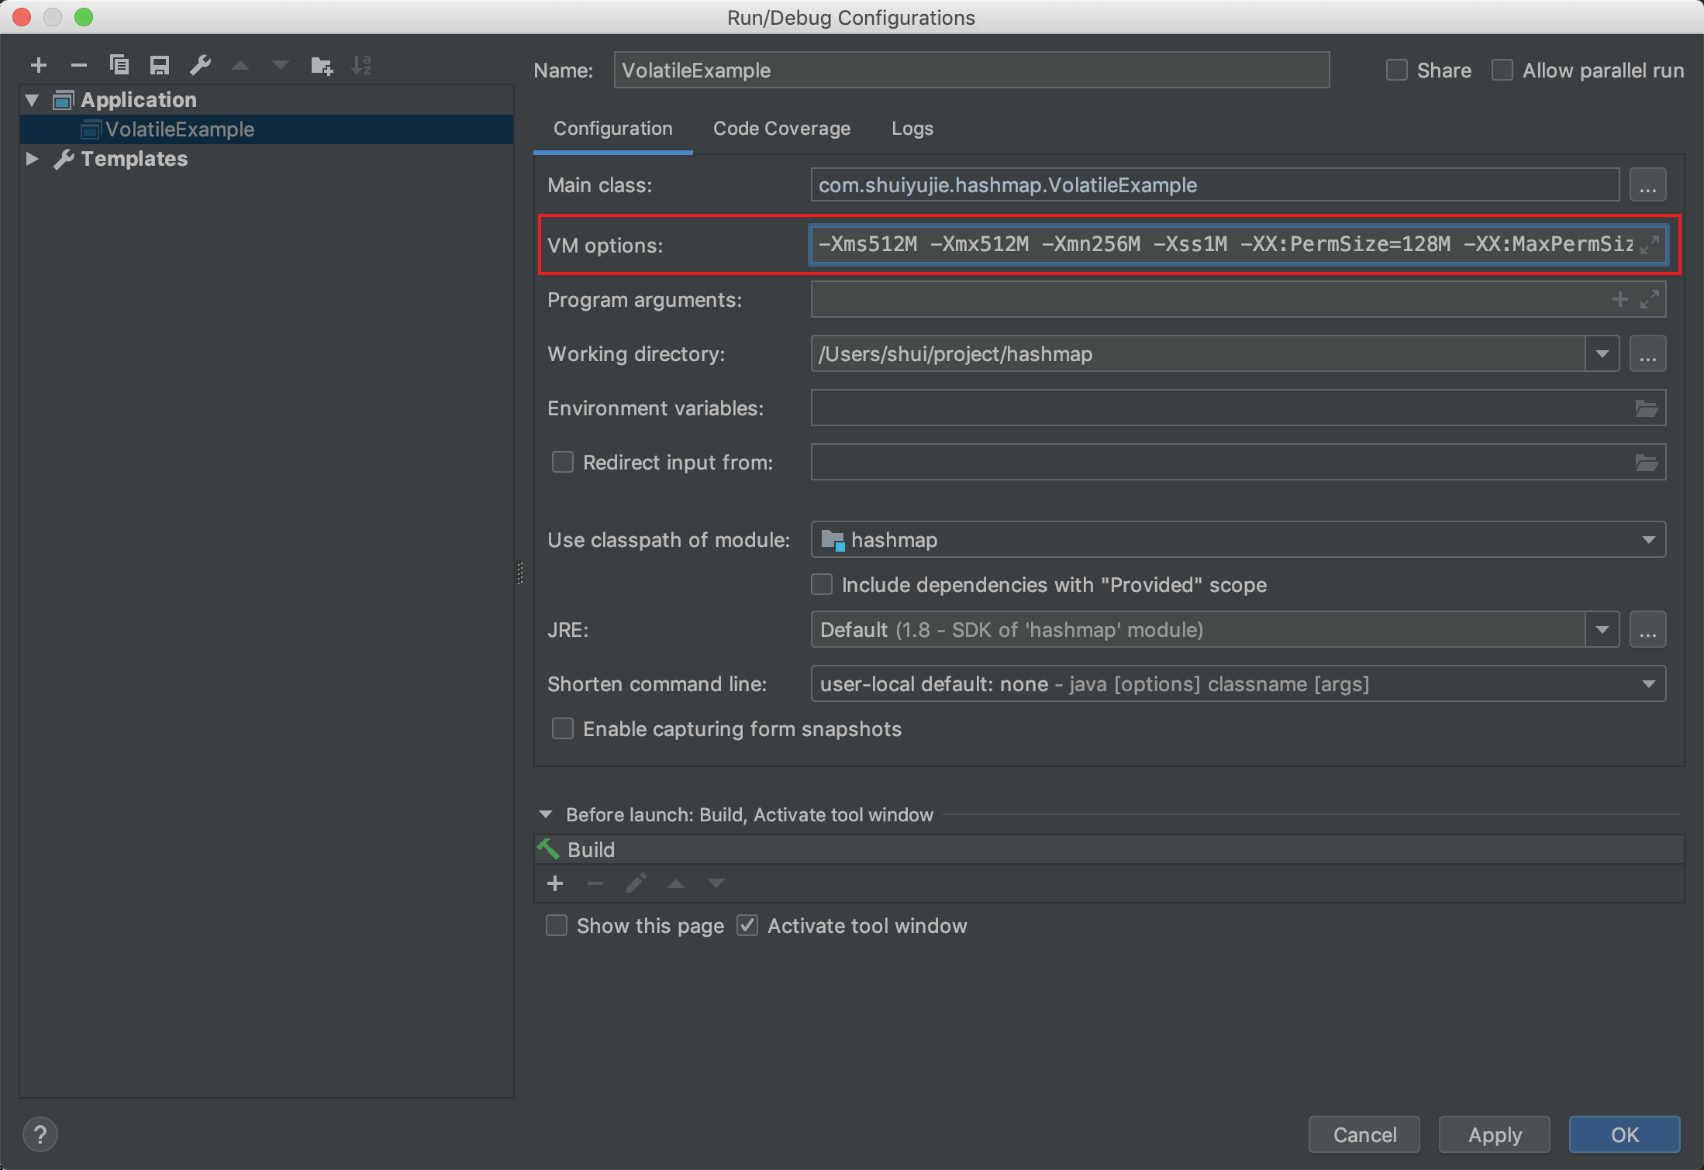Open the Environment variables browse icon
The height and width of the screenshot is (1170, 1704).
click(x=1646, y=408)
